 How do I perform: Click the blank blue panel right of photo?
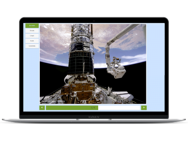(x=155, y=67)
